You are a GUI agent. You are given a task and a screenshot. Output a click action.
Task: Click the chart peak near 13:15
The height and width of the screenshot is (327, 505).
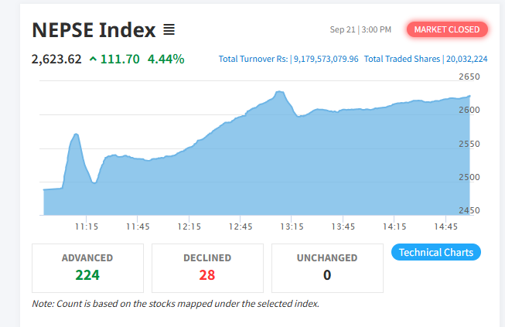coord(280,93)
